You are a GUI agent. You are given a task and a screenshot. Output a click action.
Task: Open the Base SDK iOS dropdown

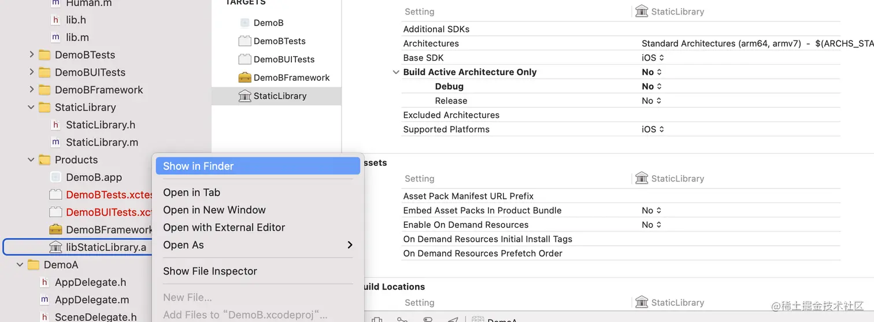coord(653,58)
